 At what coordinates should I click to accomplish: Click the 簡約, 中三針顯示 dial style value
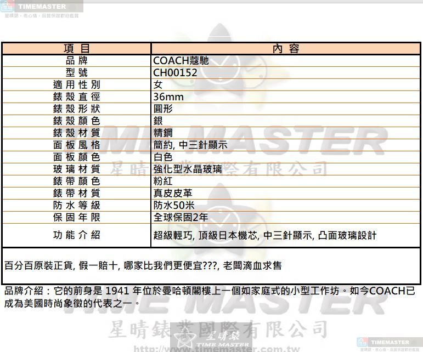coord(190,145)
